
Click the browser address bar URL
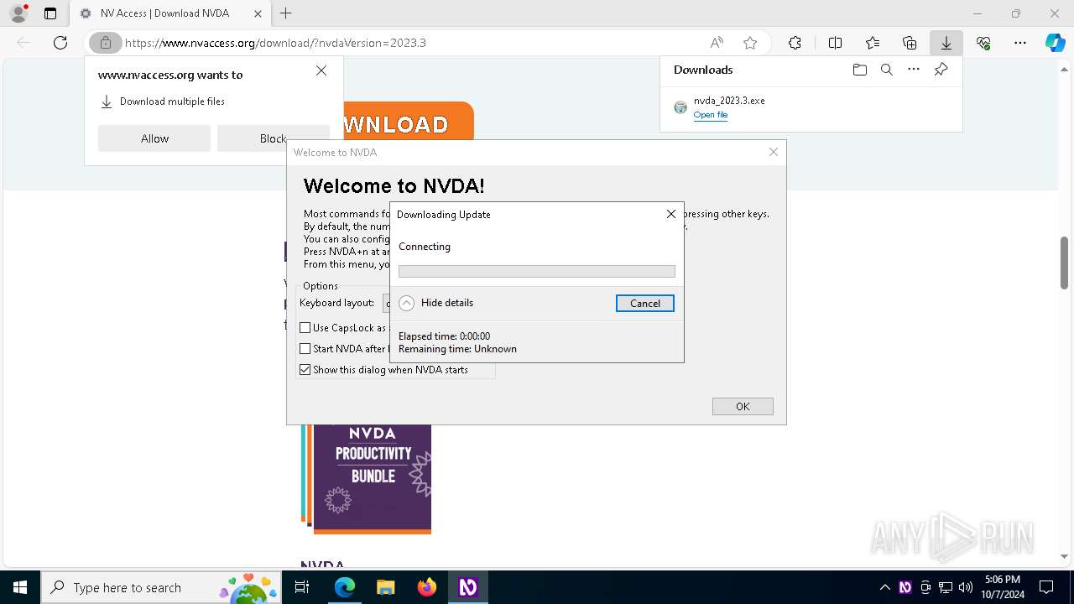pyautogui.click(x=275, y=43)
